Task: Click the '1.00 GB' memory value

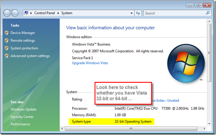Action: tap(120, 115)
